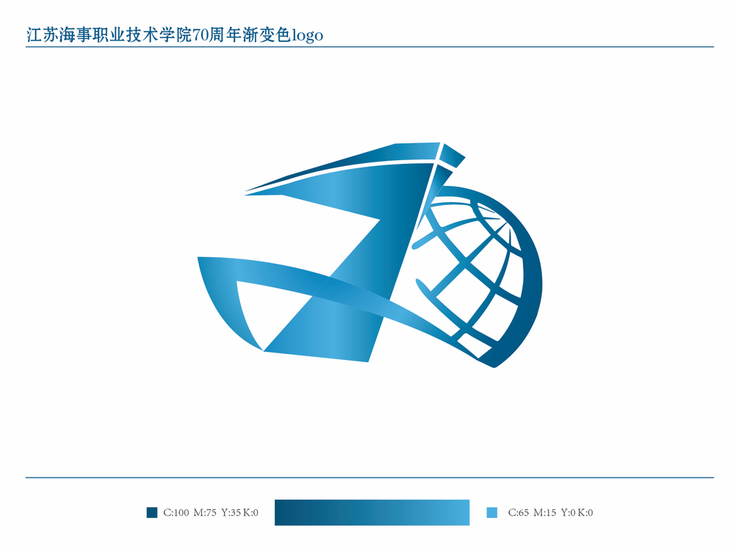Click the blue gradient color bar
The width and height of the screenshot is (733, 551).
(372, 513)
